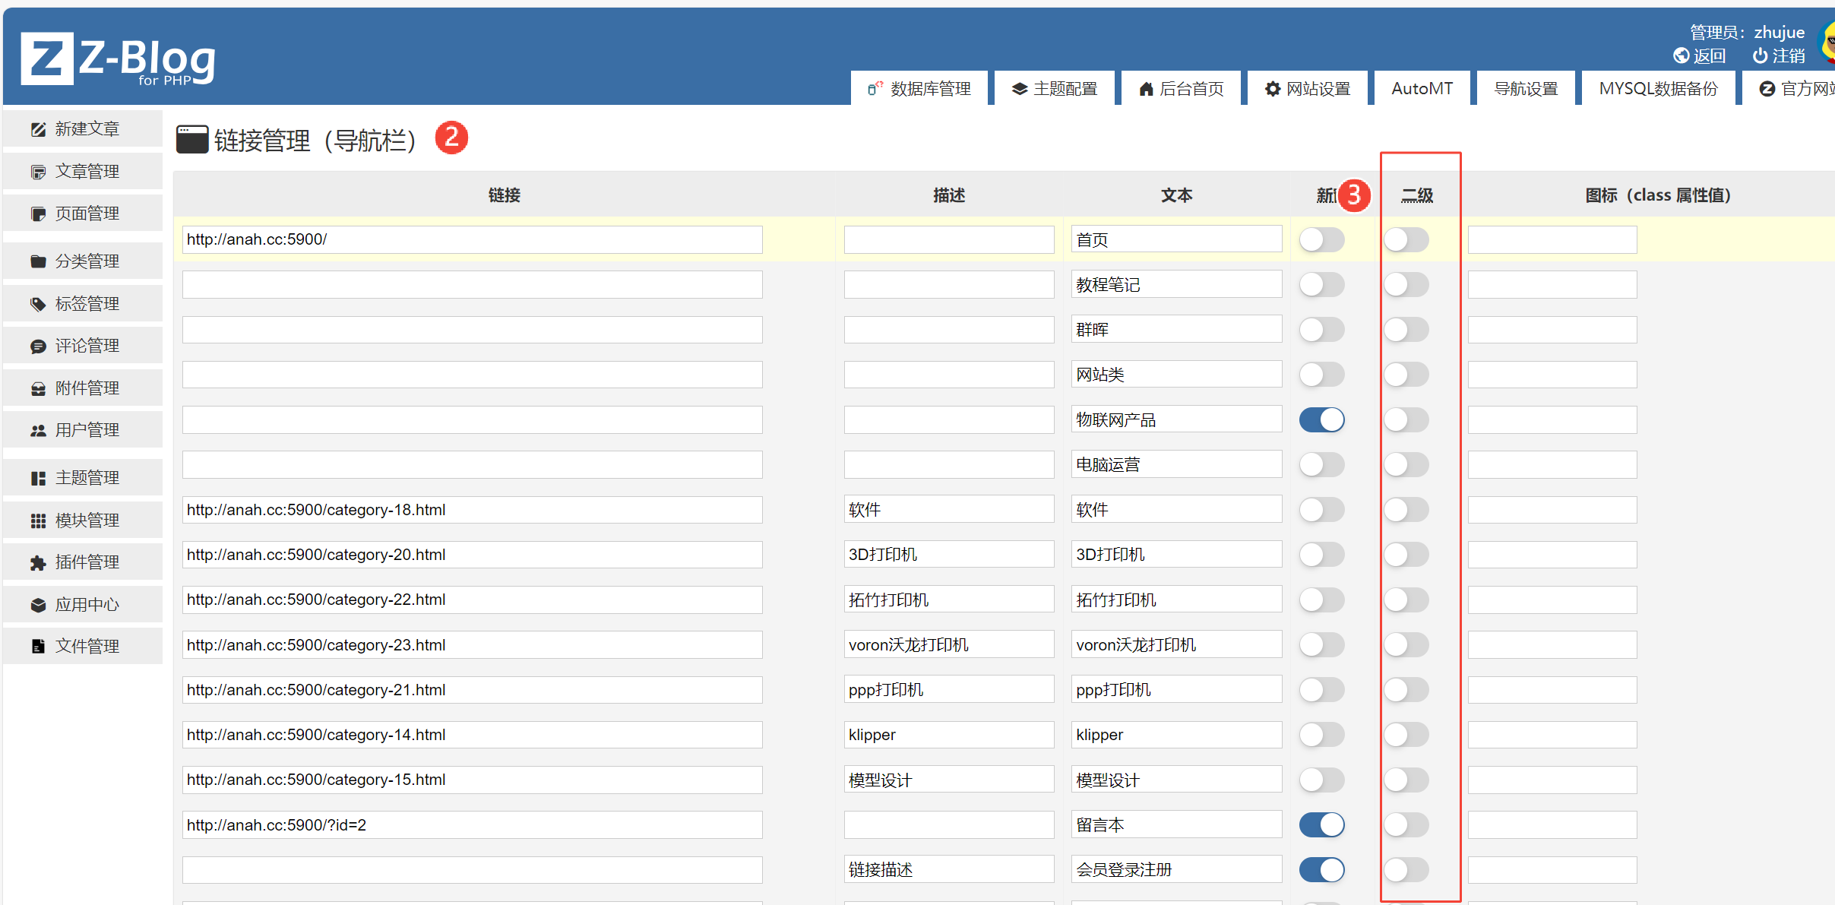Image resolution: width=1835 pixels, height=905 pixels.
Task: Click the tag management icon
Action: (38, 304)
